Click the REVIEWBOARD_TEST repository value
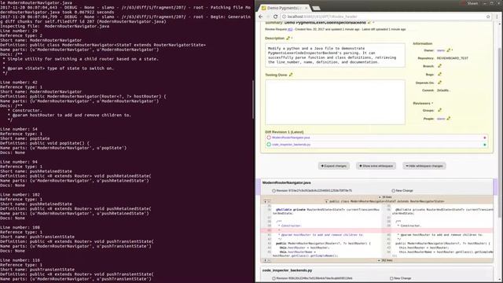Screen dimensions: 503x283 click(x=453, y=58)
